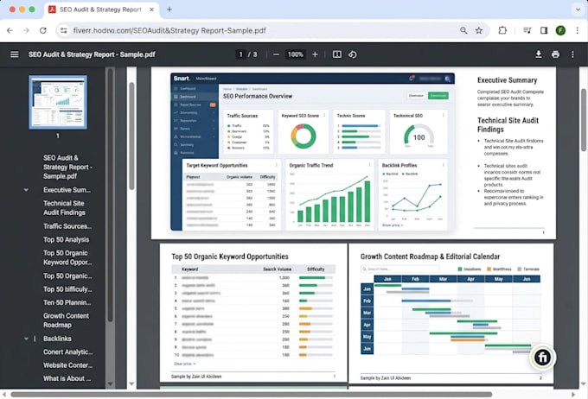This screenshot has width=588, height=399.
Task: Click Top 50 Organic Keyword Opportunities heading
Action: point(230,256)
